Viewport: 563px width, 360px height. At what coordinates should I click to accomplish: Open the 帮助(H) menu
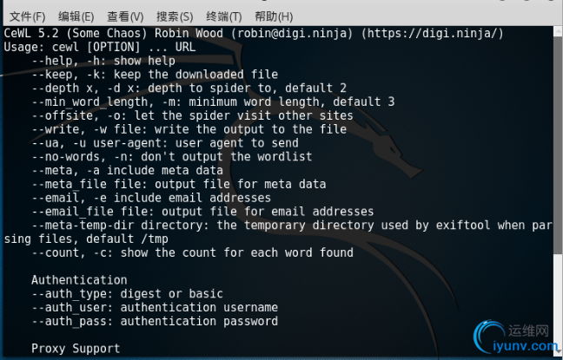[x=274, y=16]
